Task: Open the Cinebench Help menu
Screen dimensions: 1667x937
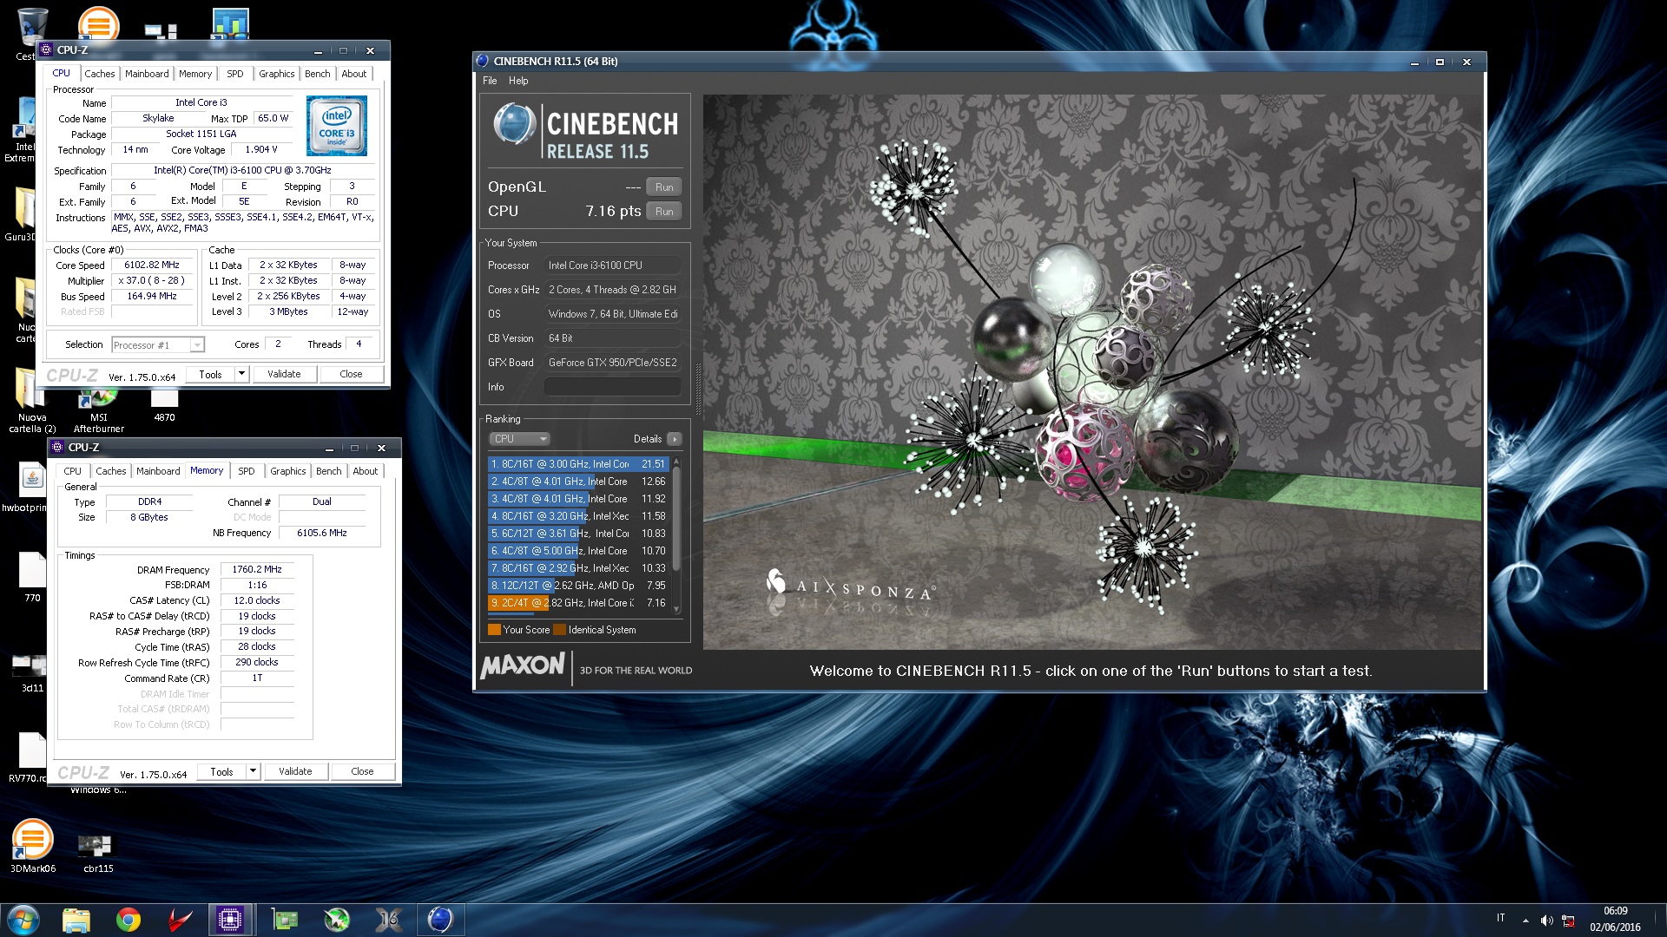Action: (518, 81)
